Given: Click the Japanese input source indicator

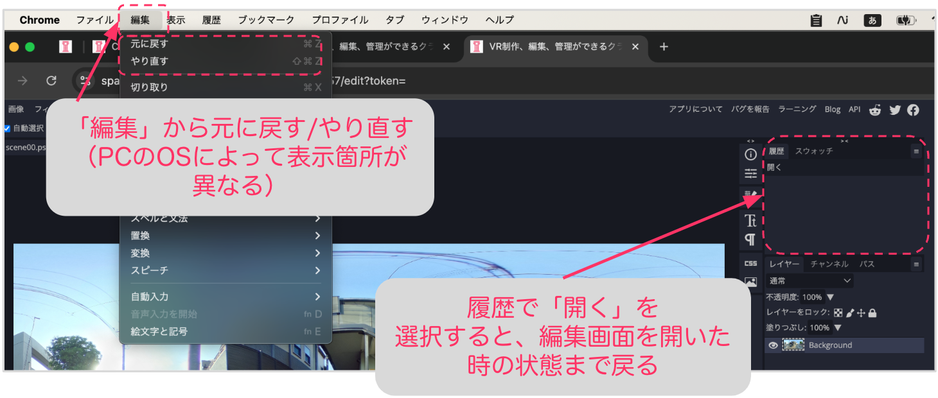Looking at the screenshot, I should click(872, 21).
